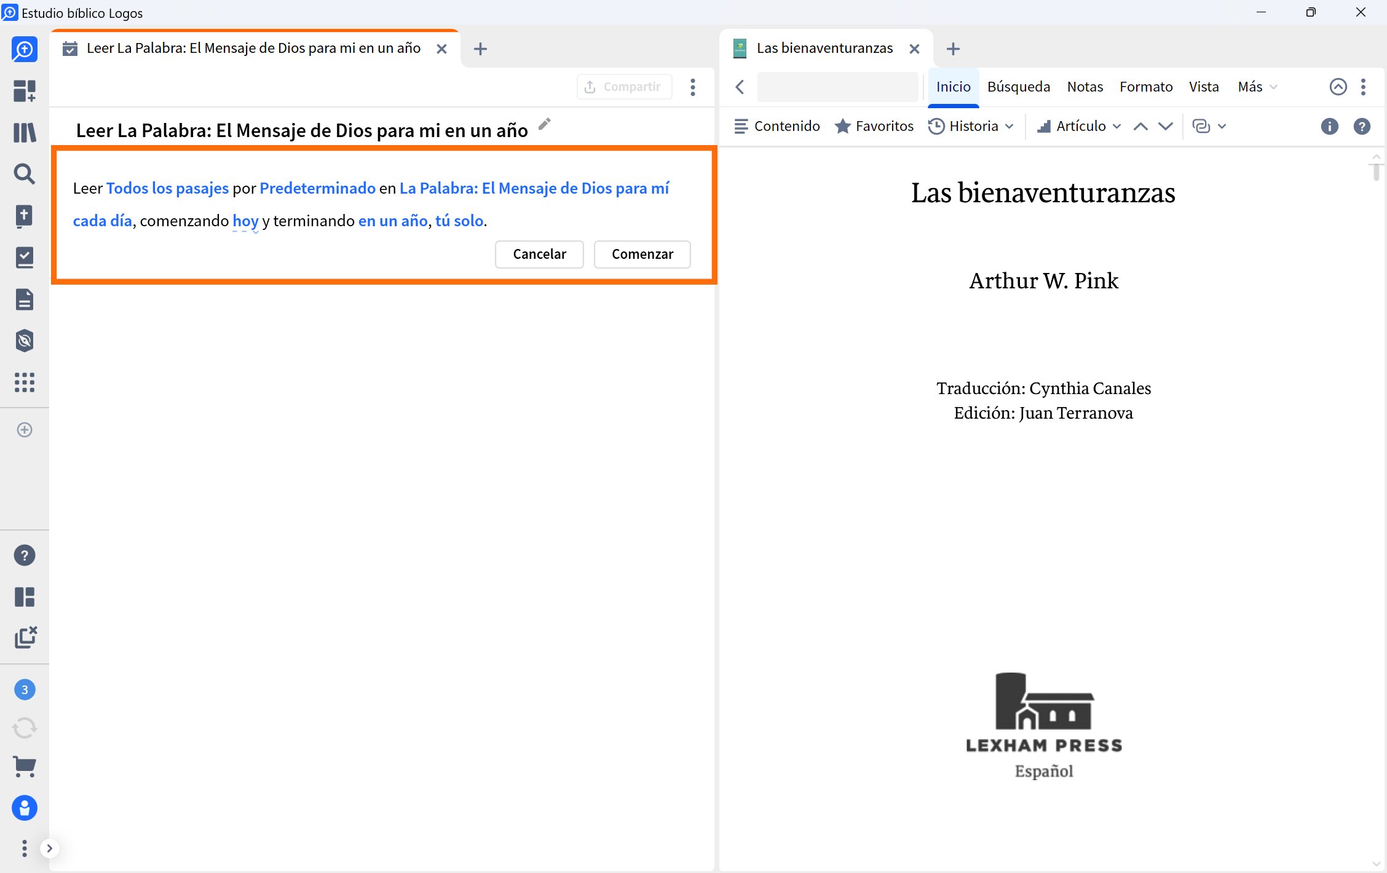Click the reference input box in resource panel
The image size is (1387, 873).
pos(837,87)
